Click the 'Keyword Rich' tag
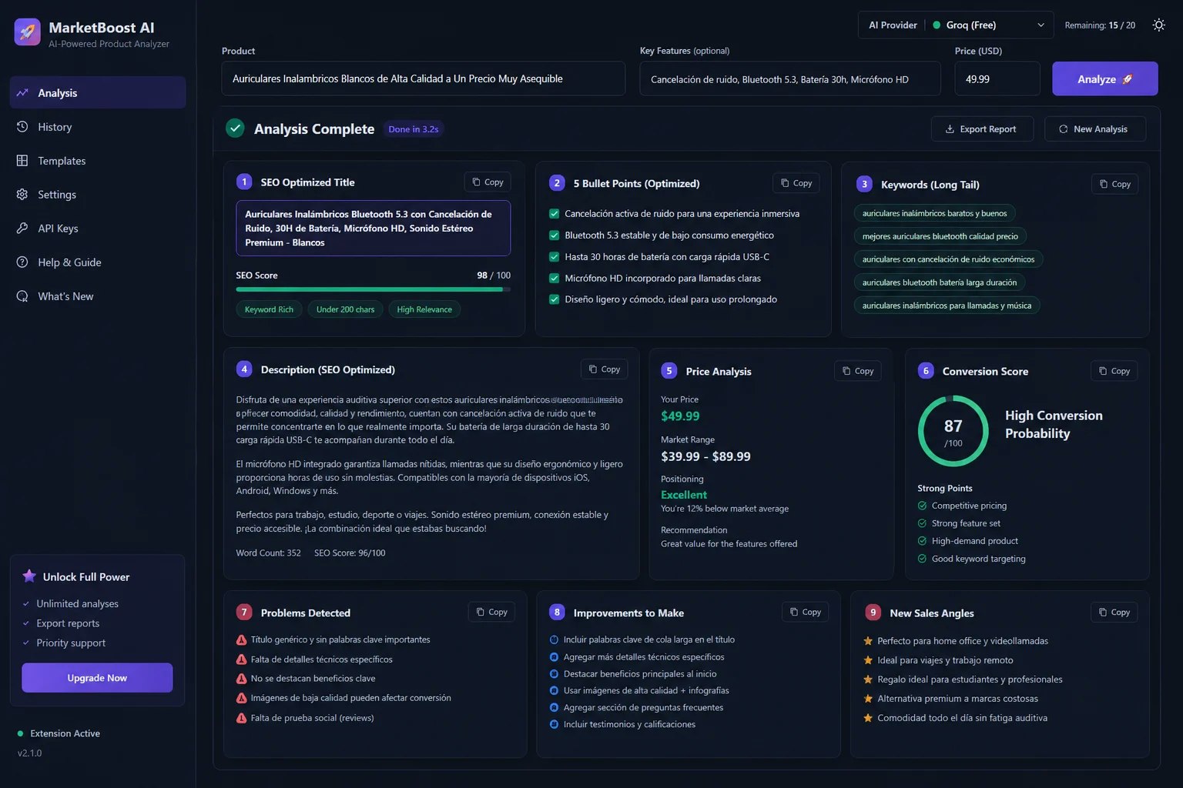The height and width of the screenshot is (788, 1183). [269, 309]
